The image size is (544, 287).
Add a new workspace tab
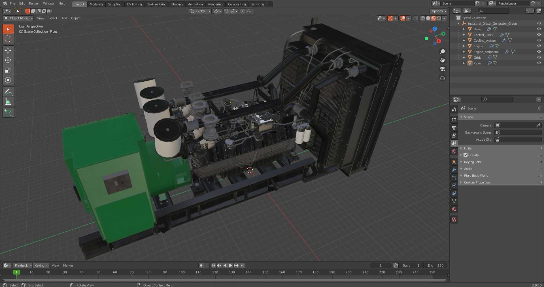point(270,4)
